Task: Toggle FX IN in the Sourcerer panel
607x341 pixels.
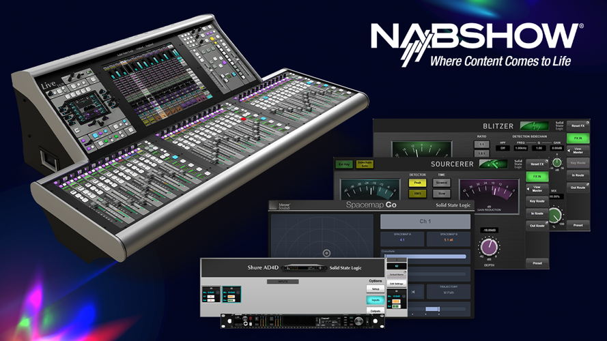Action: click(x=537, y=177)
